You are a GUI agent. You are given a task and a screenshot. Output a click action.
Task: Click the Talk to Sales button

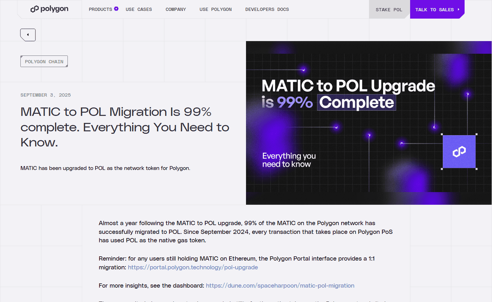437,9
